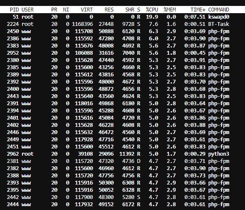Click the SHR column header
Viewport: 245px width, 210px height.
point(130,10)
